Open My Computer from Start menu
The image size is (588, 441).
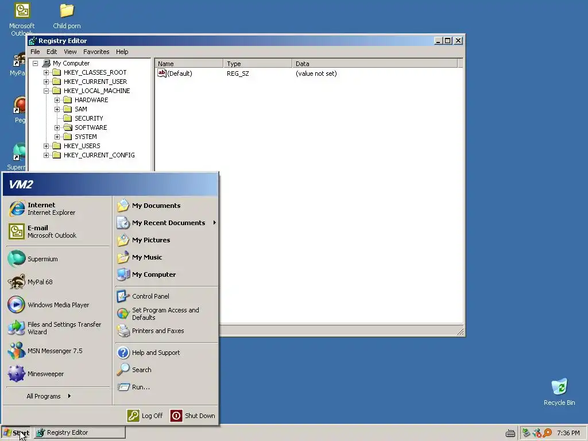(x=166, y=274)
